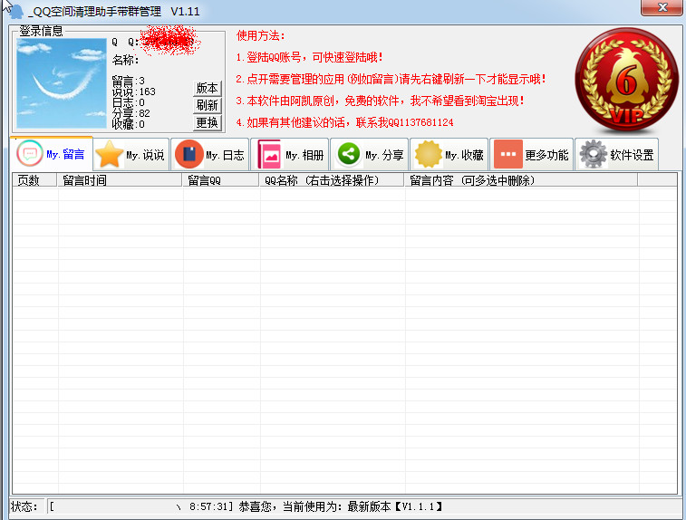Click the 登录信息 group label
Screen dimensions: 686x520
41,31
